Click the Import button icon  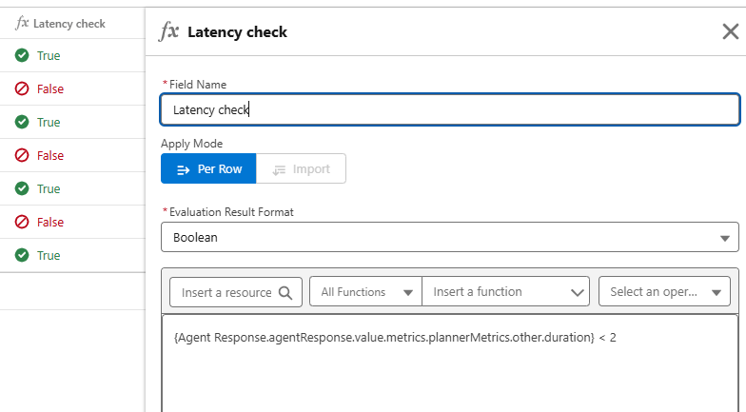[280, 169]
